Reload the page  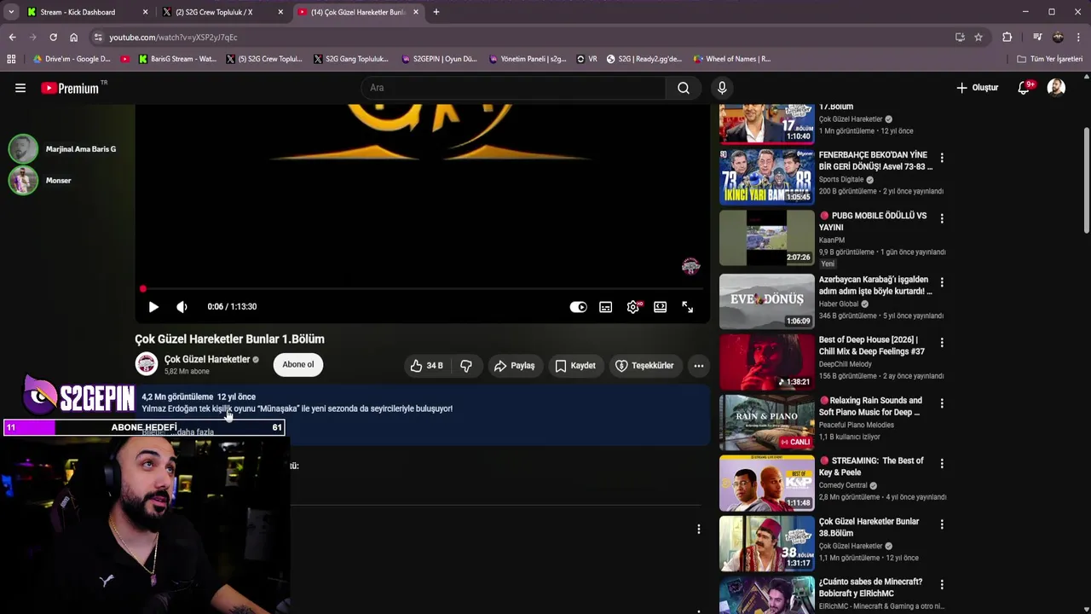(x=53, y=38)
